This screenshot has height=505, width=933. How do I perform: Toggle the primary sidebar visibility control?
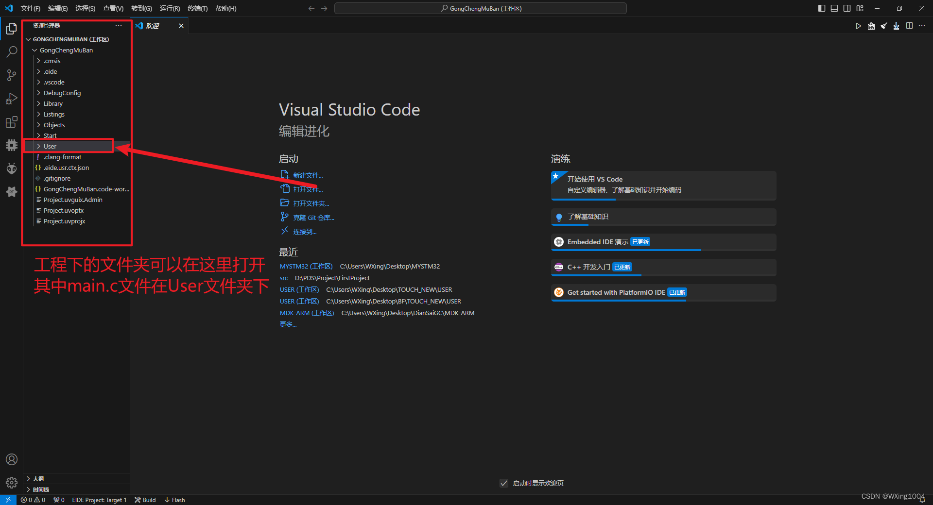point(821,8)
